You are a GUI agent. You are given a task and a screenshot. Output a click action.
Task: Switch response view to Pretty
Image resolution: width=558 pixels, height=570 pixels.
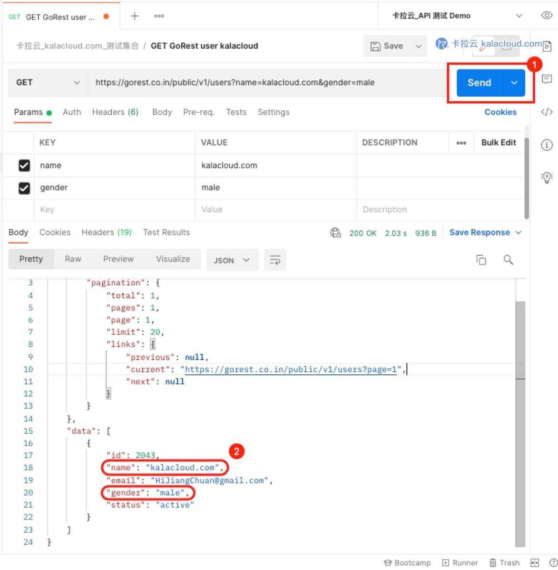coord(31,259)
